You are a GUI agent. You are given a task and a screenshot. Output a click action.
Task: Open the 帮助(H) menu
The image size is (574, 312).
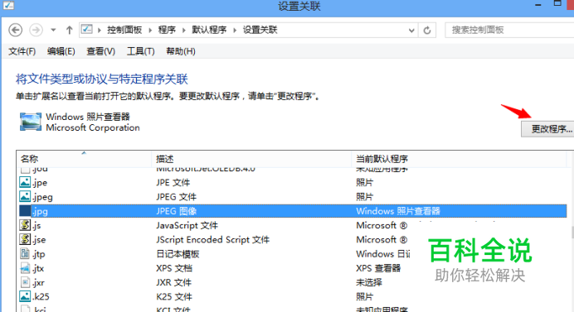[181, 51]
